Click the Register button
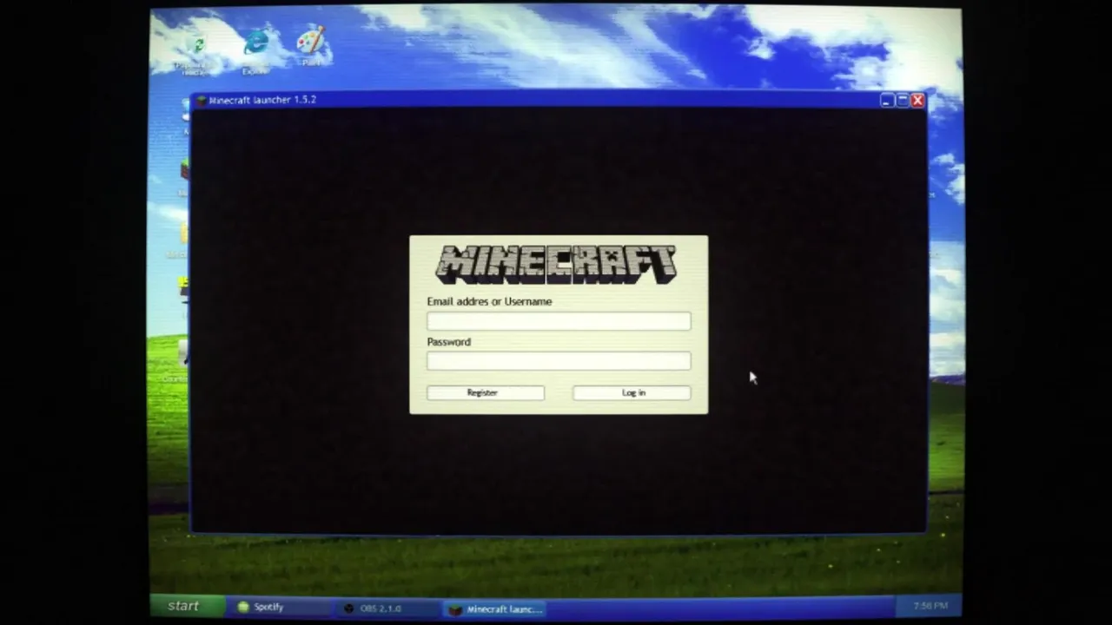This screenshot has width=1112, height=625. pyautogui.click(x=486, y=393)
